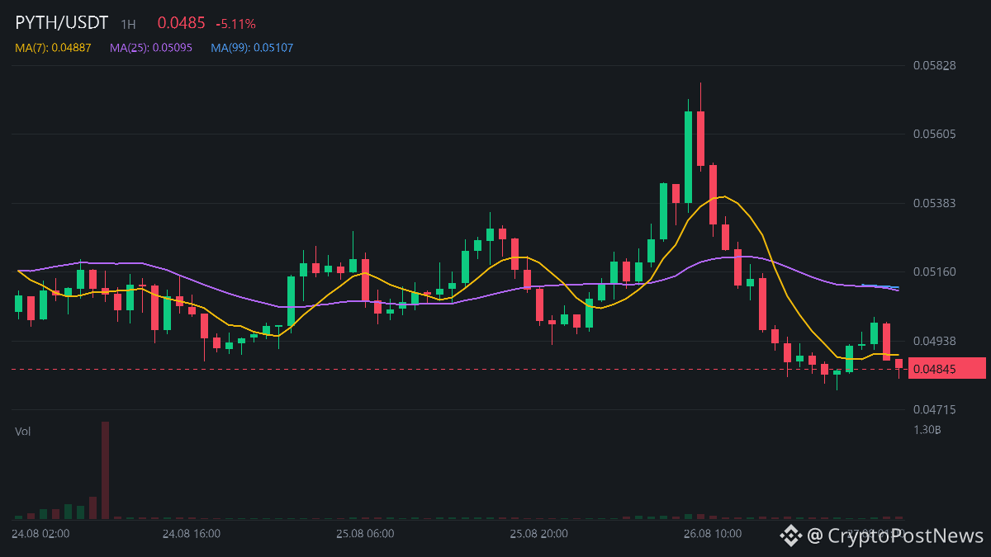
Task: Click the 24.08 16:00 time label
Action: [x=192, y=534]
